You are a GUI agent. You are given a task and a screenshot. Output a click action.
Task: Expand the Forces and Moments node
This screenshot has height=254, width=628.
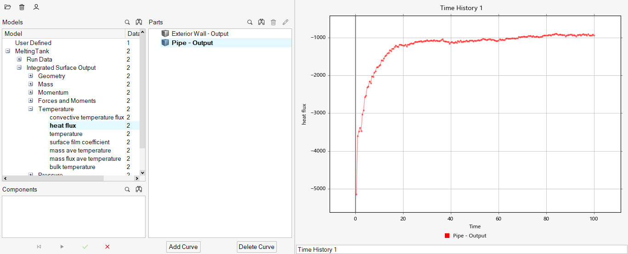pos(31,101)
